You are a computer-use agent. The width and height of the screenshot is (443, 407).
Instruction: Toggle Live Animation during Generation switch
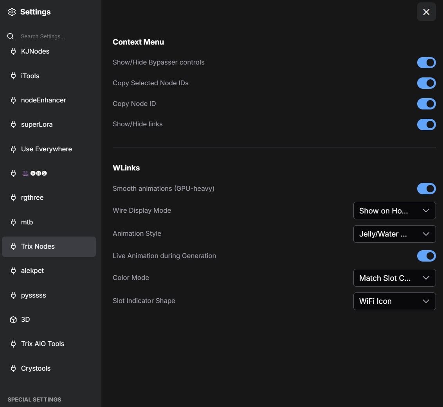tap(426, 256)
